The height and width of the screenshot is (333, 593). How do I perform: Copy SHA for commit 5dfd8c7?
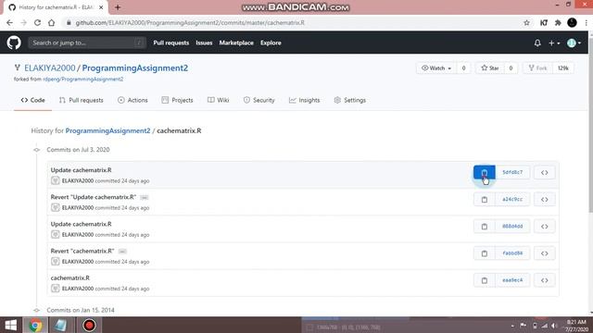484,173
